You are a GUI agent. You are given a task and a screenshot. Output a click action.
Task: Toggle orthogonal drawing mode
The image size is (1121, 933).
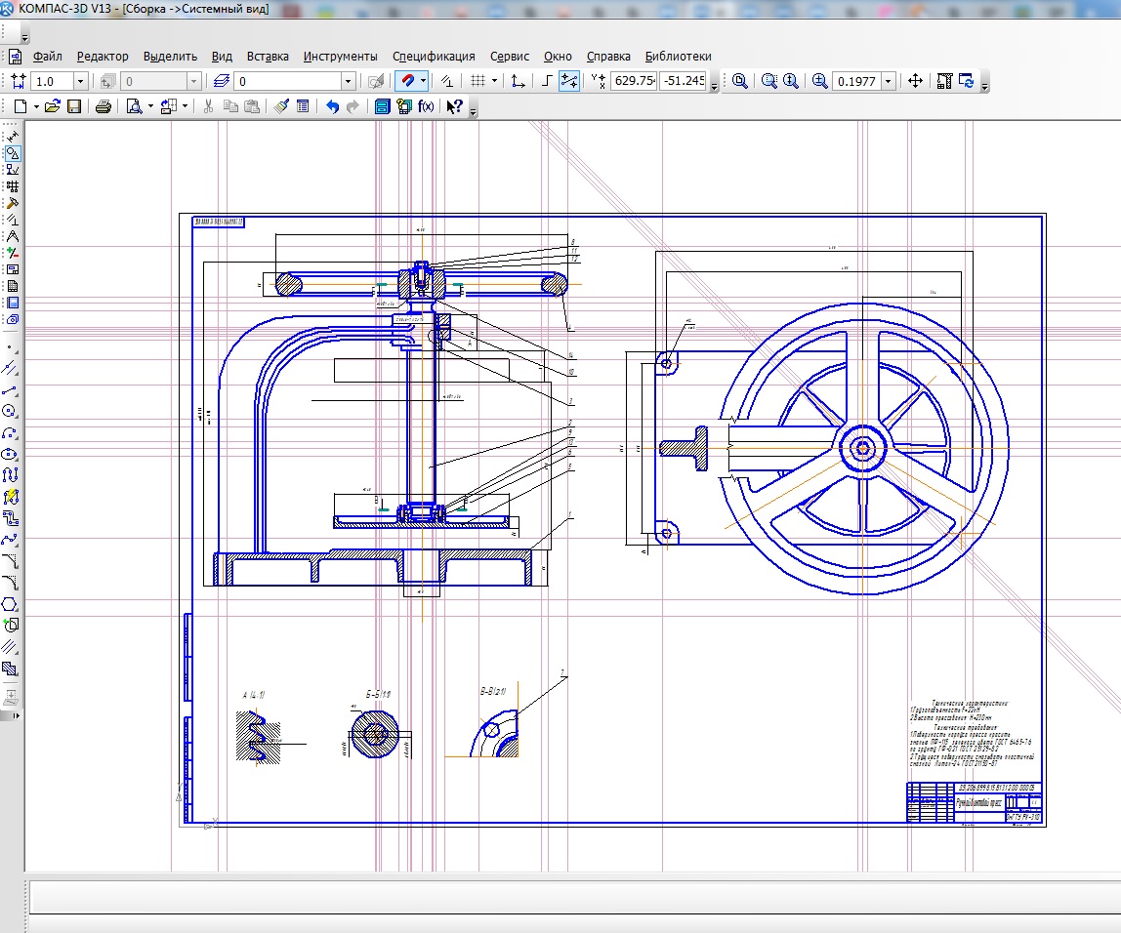click(x=547, y=81)
